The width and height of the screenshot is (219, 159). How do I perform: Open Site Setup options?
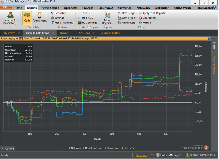click(x=59, y=13)
